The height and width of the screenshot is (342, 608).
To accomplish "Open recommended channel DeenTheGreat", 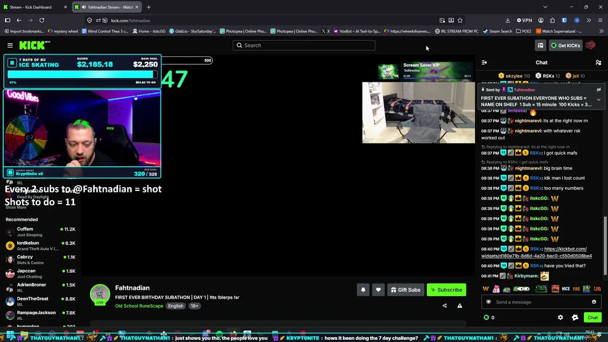I will [x=40, y=301].
